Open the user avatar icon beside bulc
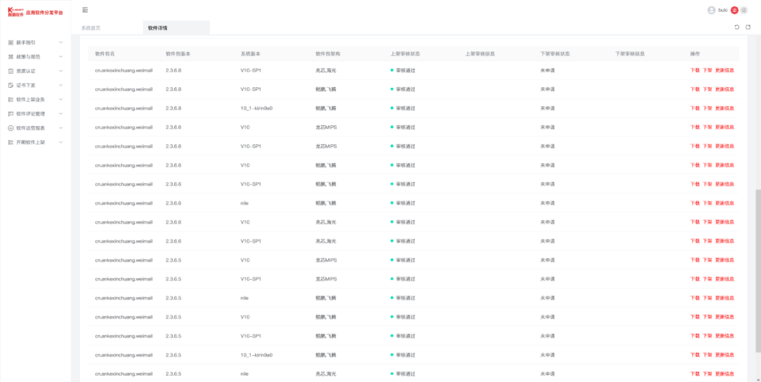This screenshot has width=761, height=382. pyautogui.click(x=711, y=10)
